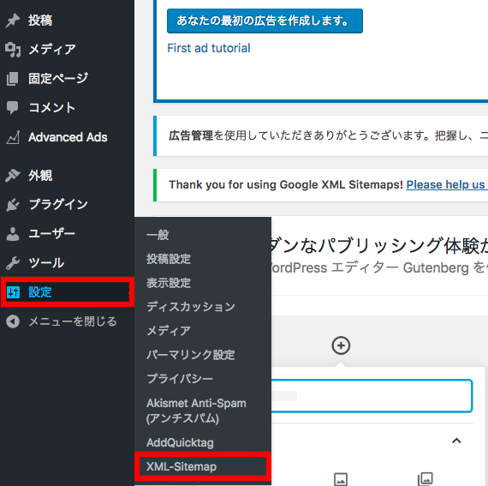Click the コメント speech bubble icon
Screen dimensions: 488x486
pyautogui.click(x=13, y=108)
